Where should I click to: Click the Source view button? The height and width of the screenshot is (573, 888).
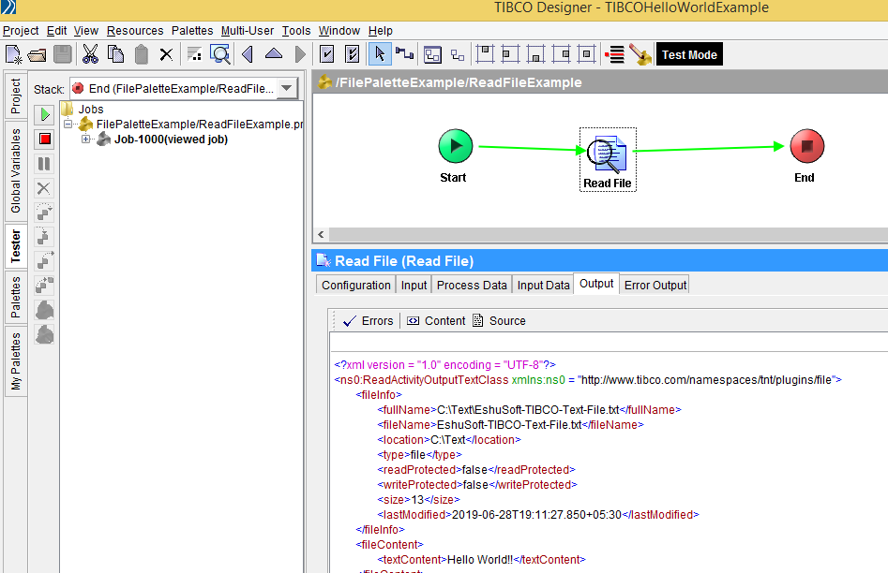click(x=500, y=321)
